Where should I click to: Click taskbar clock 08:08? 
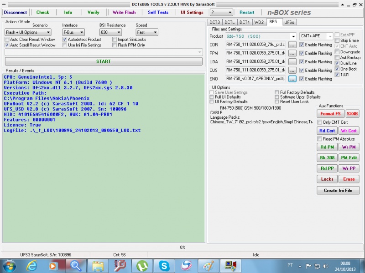pos(345,263)
